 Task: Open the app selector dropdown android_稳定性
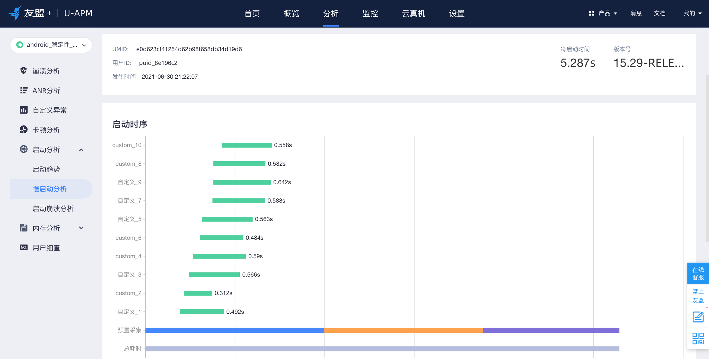coord(51,45)
